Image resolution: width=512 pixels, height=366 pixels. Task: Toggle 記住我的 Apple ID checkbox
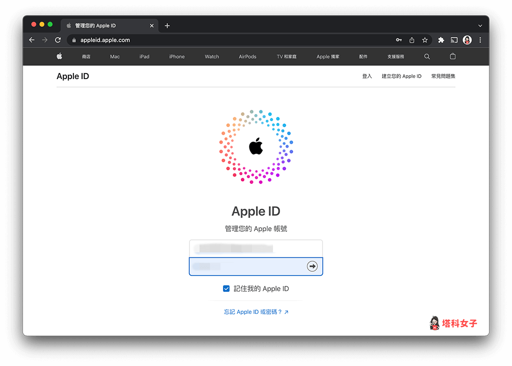click(x=226, y=288)
